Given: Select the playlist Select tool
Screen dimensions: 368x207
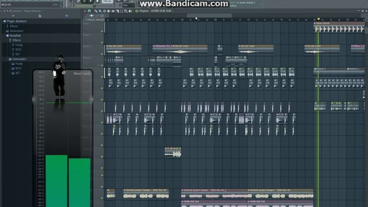Looking at the screenshot, I should coord(121,11).
